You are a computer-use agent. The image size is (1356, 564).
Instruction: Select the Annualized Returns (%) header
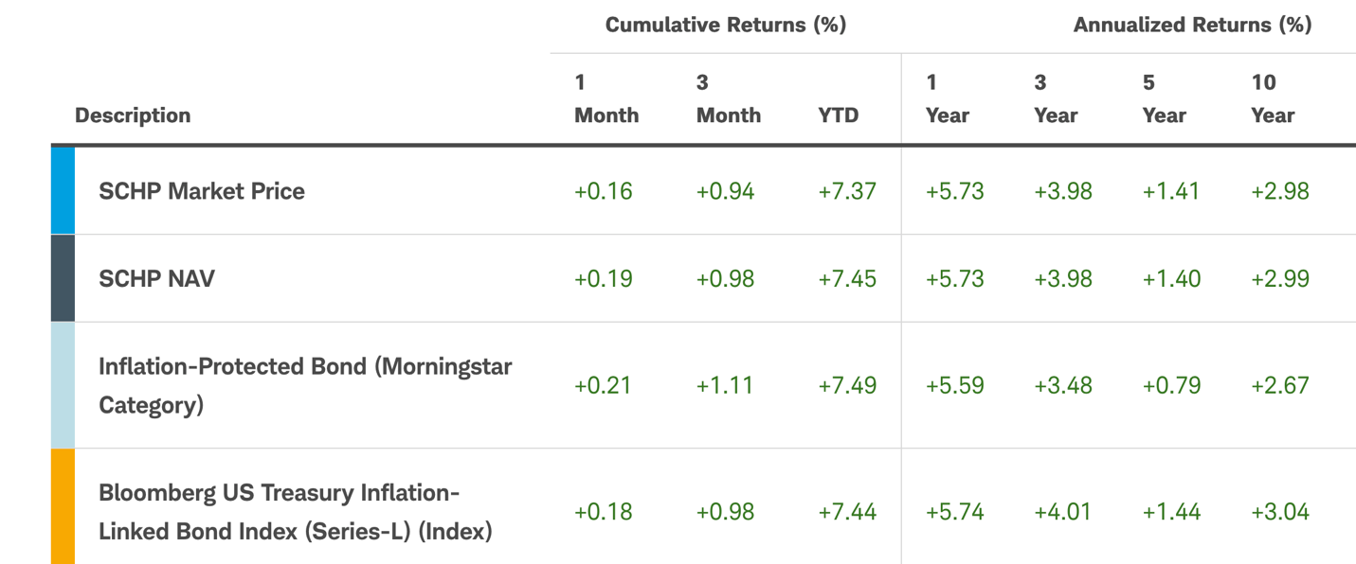coord(1192,25)
